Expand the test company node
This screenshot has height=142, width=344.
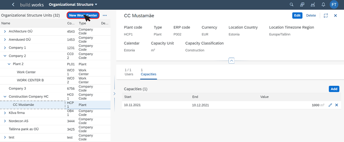point(5,138)
